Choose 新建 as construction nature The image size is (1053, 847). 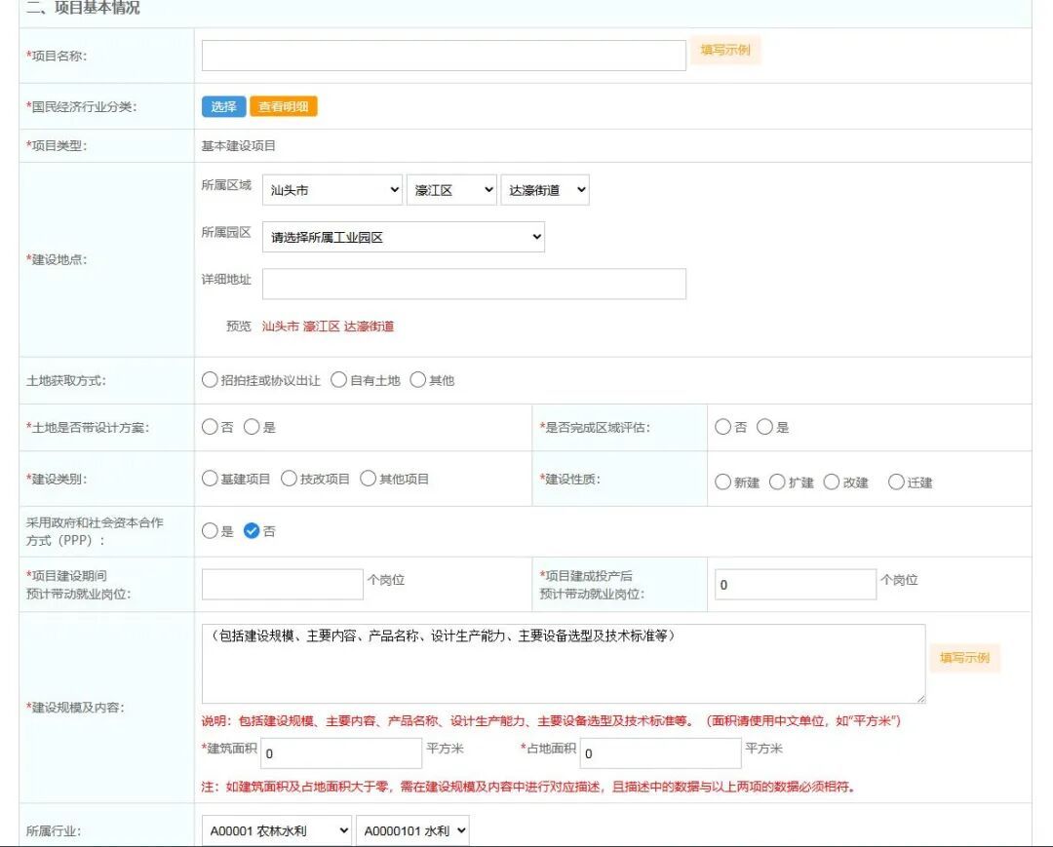point(722,482)
